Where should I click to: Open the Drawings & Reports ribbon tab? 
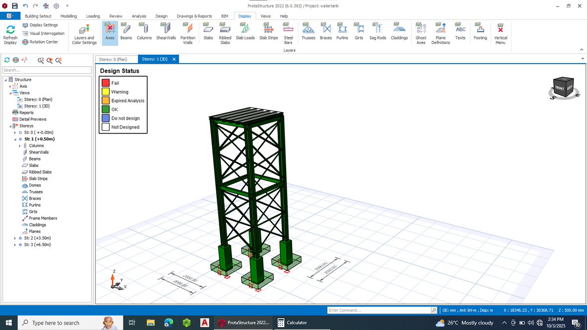(x=194, y=16)
